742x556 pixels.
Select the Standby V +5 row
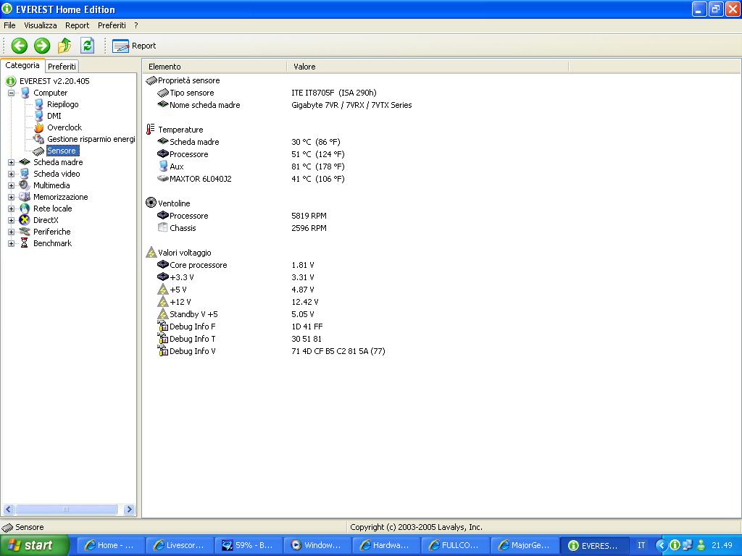(x=193, y=314)
